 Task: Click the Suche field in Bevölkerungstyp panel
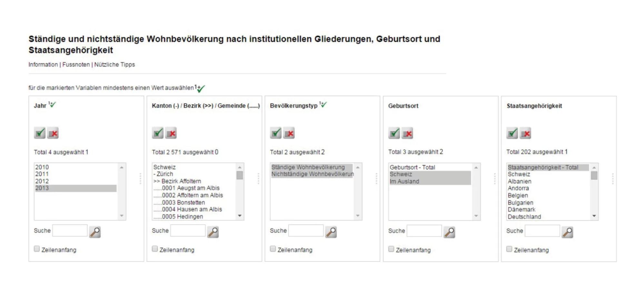[306, 230]
